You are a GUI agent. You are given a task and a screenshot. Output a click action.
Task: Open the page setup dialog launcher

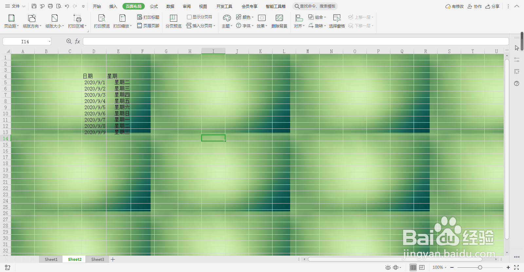pyautogui.click(x=87, y=31)
